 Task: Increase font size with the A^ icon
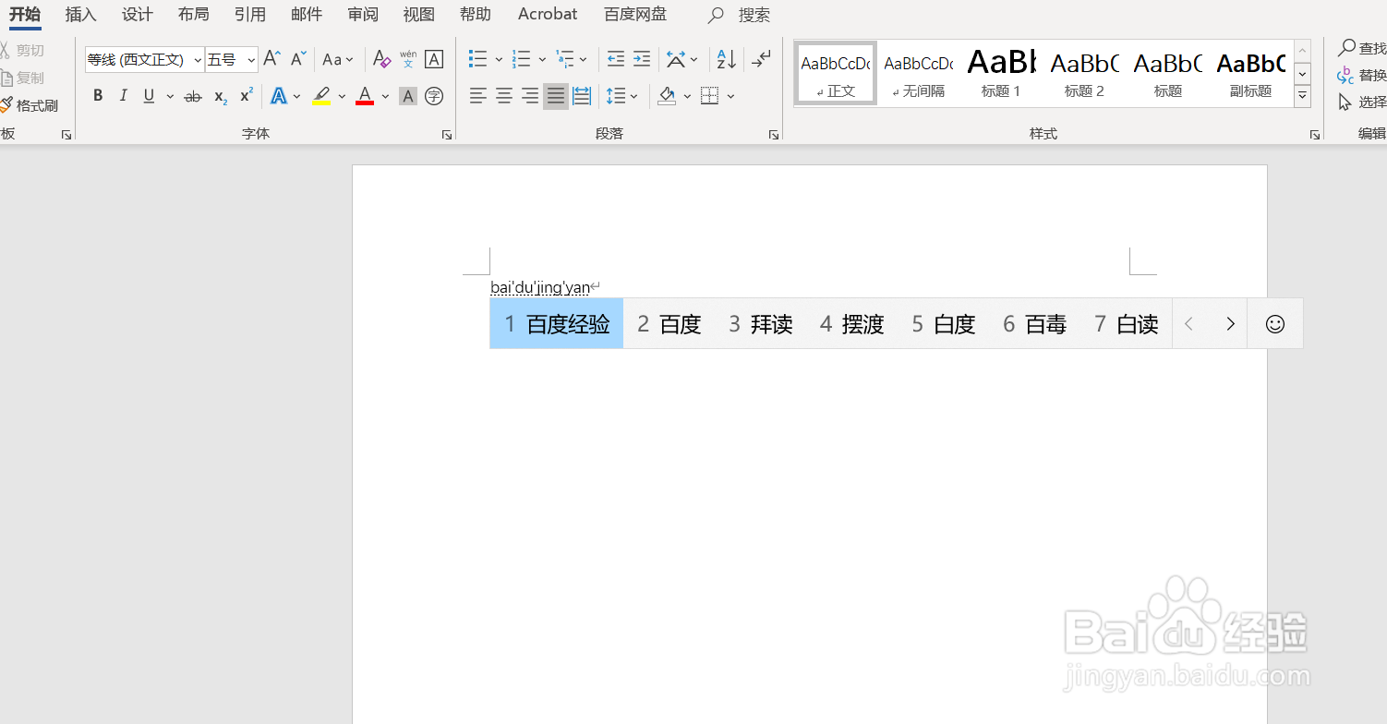pos(271,59)
